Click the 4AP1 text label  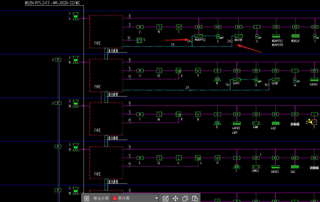(x=235, y=133)
